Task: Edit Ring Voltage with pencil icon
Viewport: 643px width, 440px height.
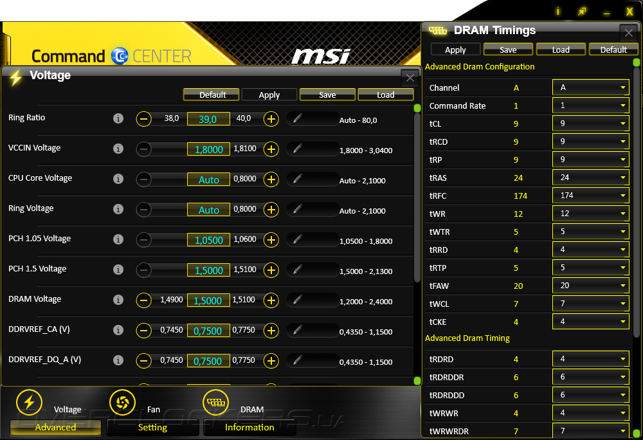Action: [298, 209]
